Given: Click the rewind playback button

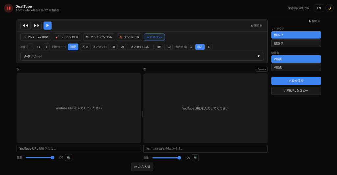Looking at the screenshot, I should 25,26.
